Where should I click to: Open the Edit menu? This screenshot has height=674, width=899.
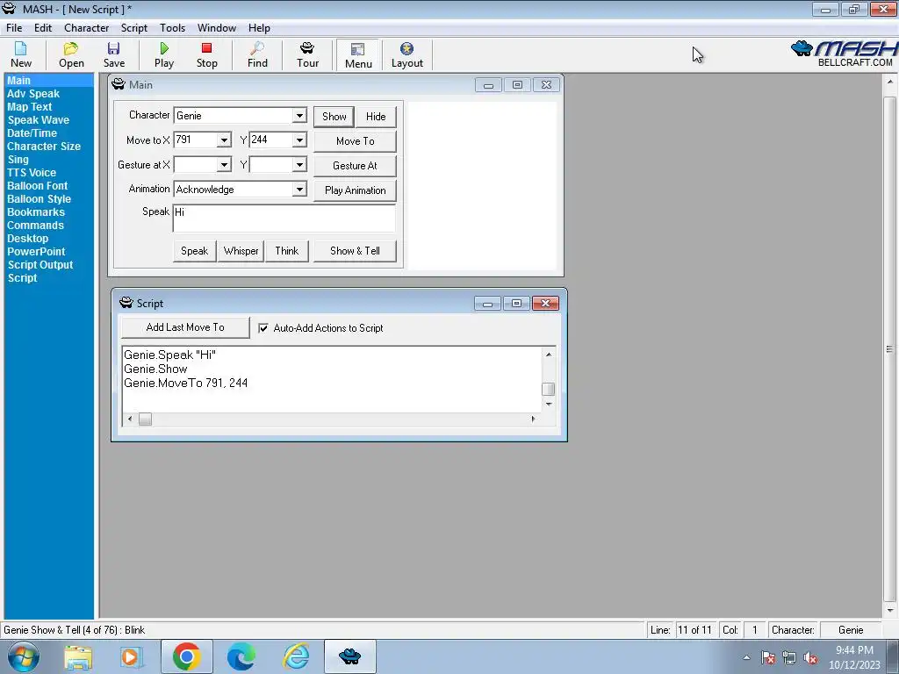click(x=43, y=27)
